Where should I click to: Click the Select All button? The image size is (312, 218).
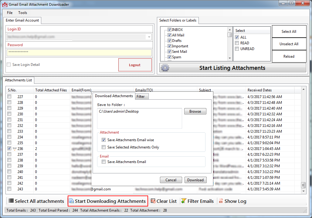[289, 32]
